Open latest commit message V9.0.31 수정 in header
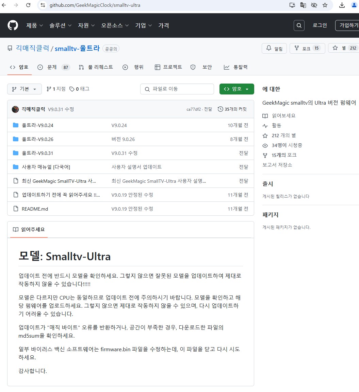The width and height of the screenshot is (359, 392). [61, 109]
